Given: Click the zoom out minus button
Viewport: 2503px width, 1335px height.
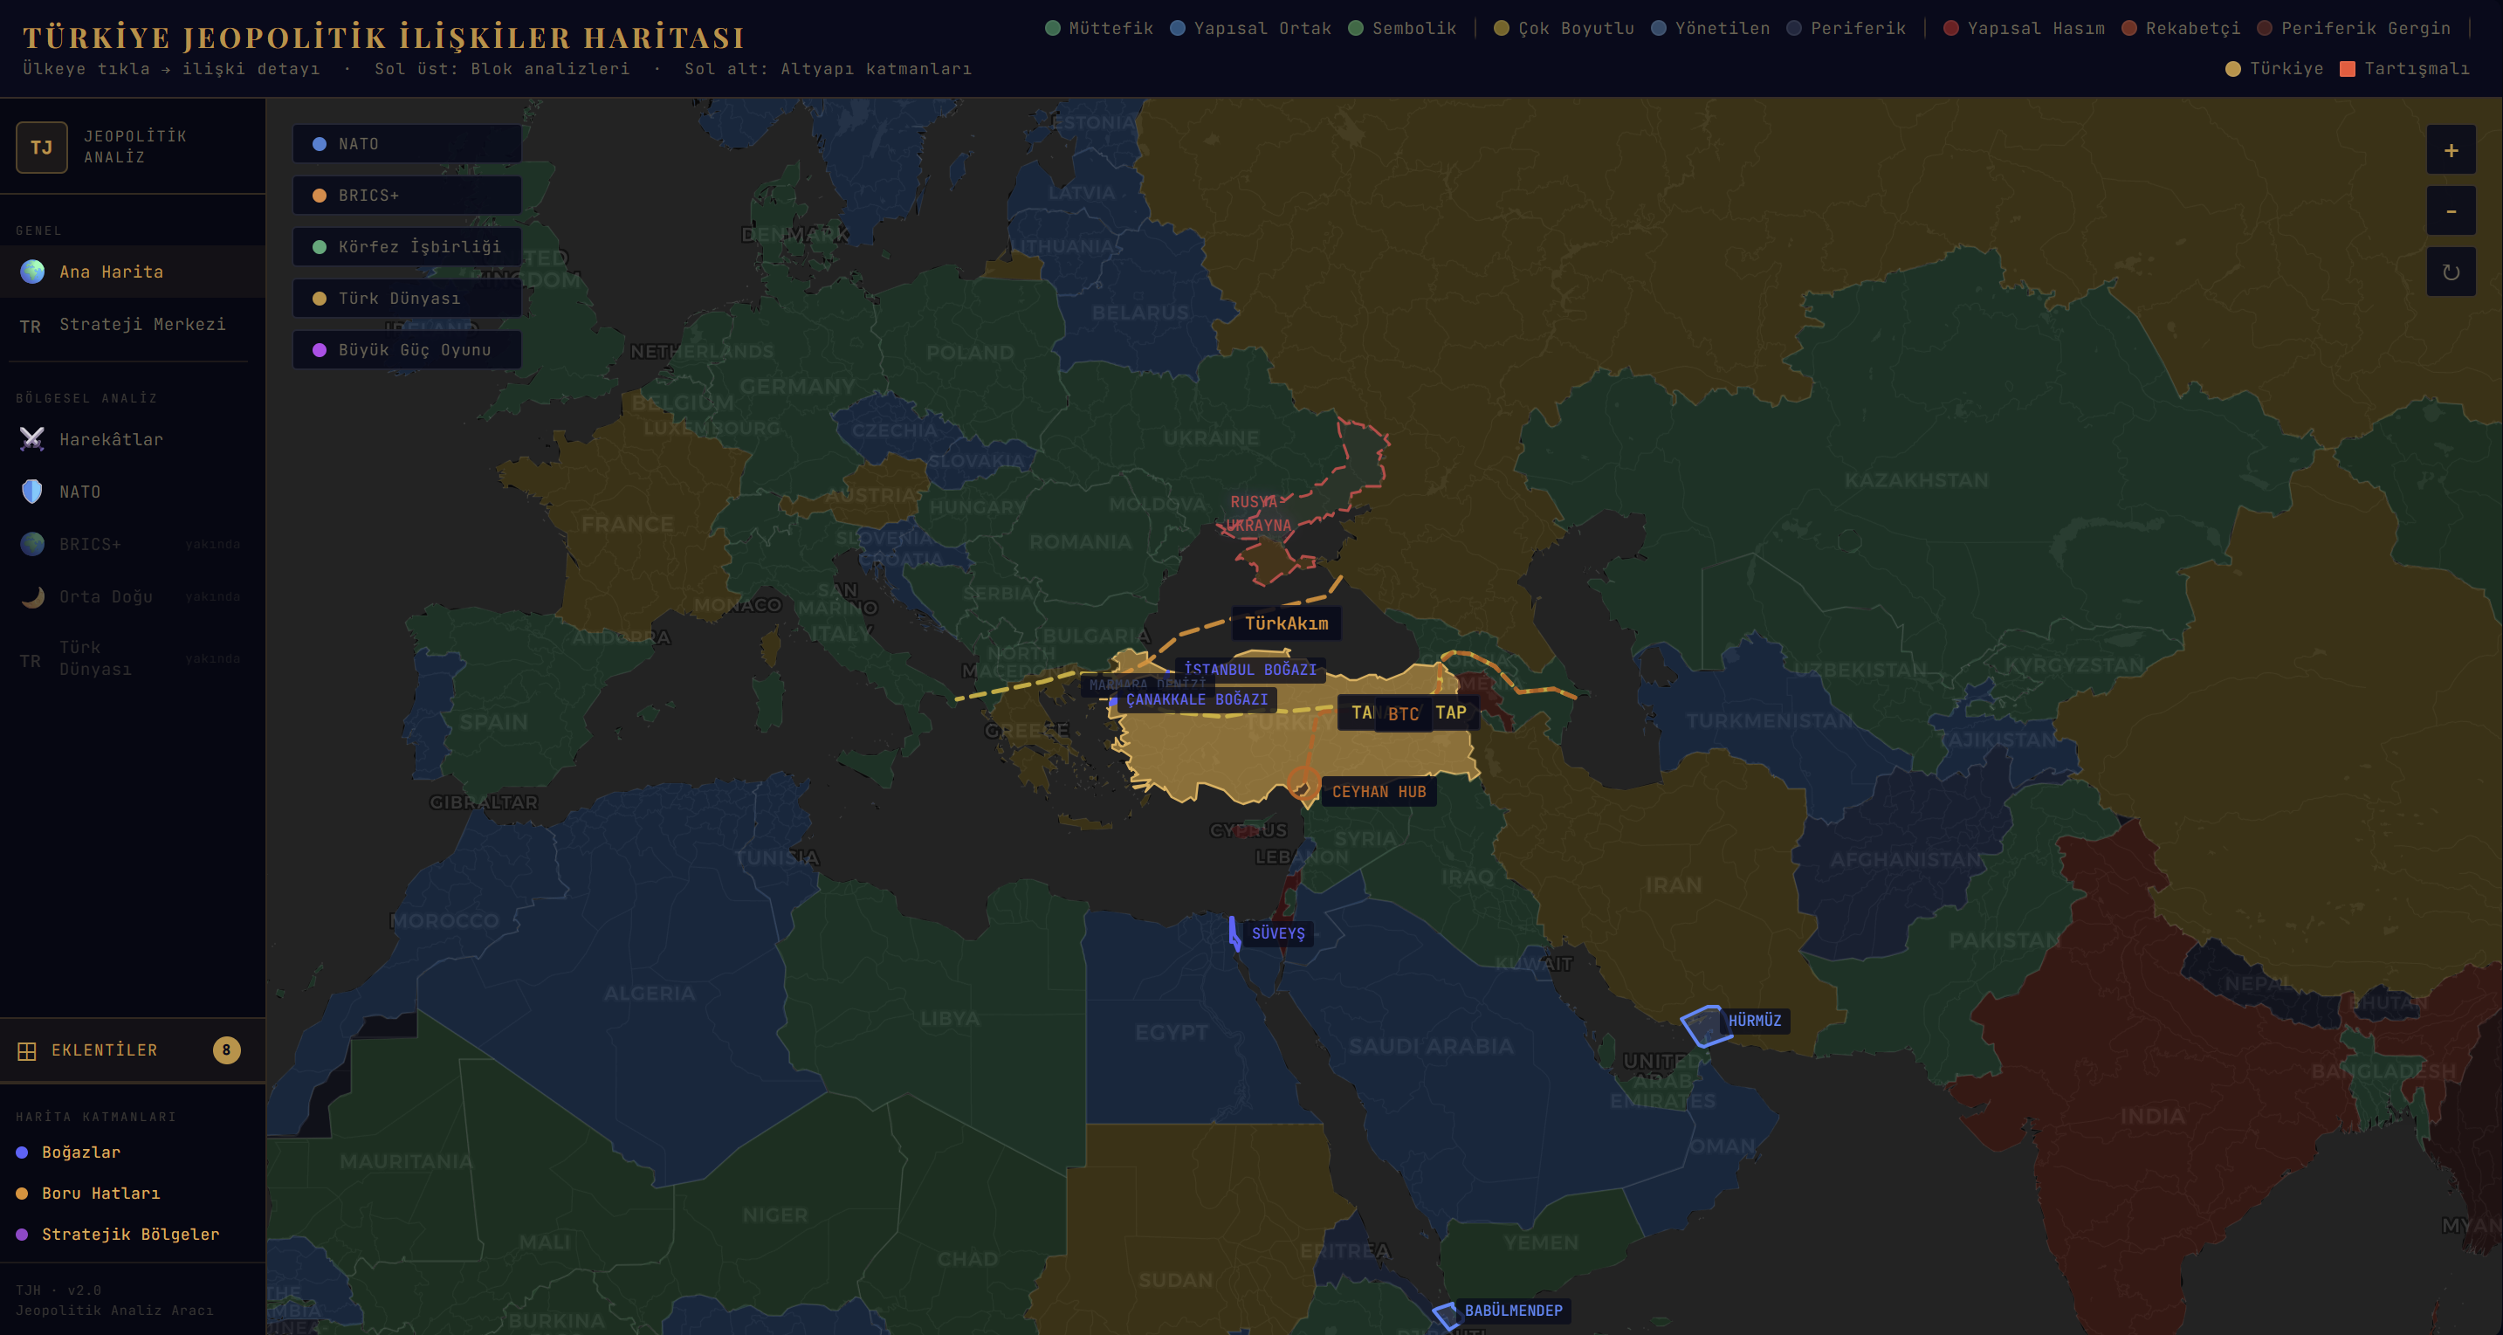Looking at the screenshot, I should [x=2450, y=210].
